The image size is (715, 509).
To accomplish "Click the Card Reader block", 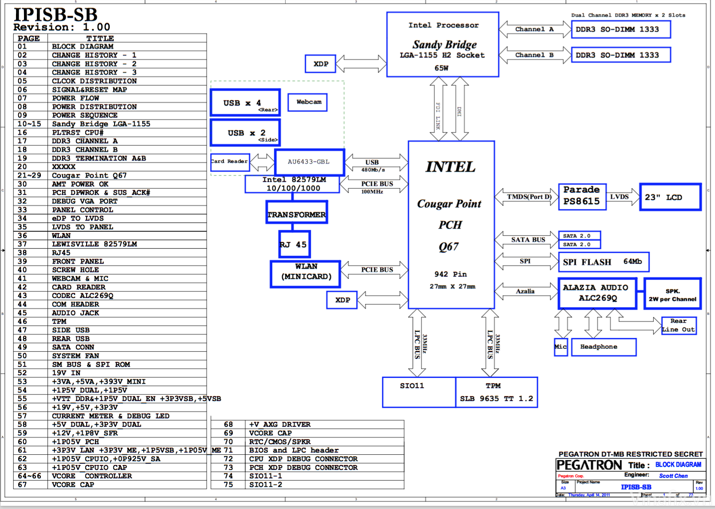I will [x=230, y=162].
